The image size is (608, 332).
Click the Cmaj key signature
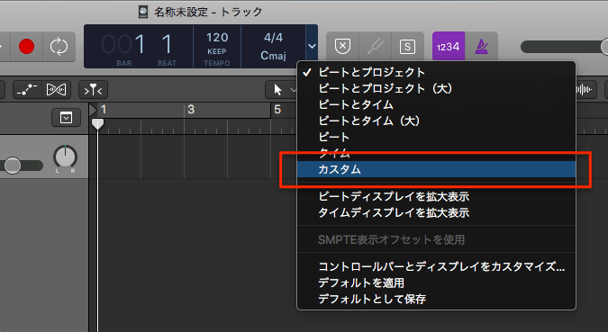click(273, 56)
